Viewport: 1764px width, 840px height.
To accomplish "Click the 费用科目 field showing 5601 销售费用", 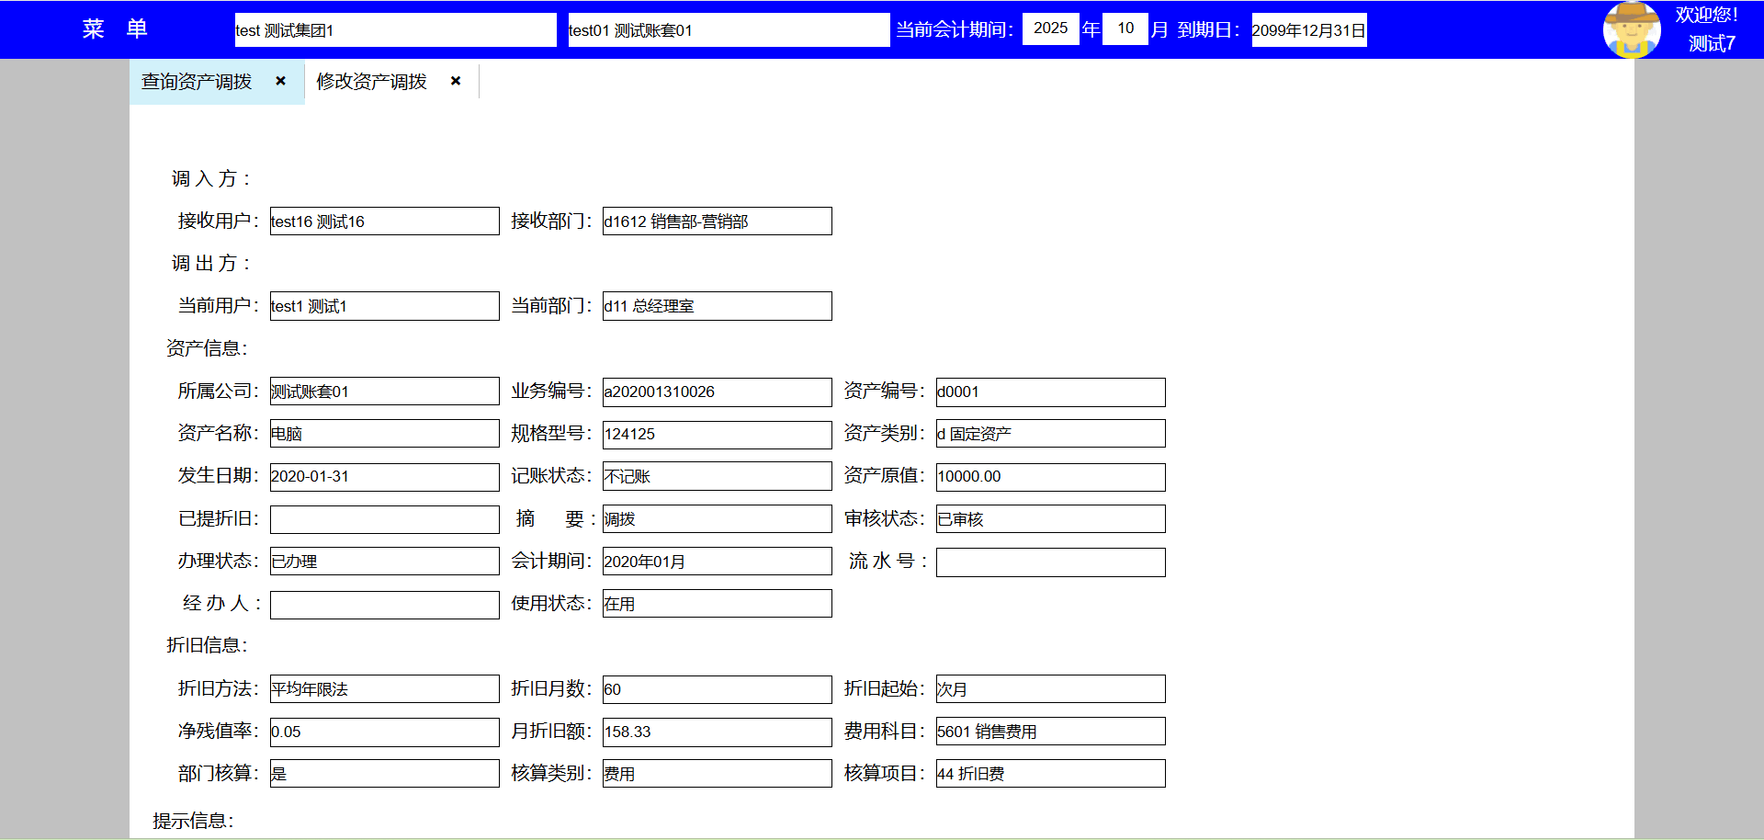I will point(1050,732).
